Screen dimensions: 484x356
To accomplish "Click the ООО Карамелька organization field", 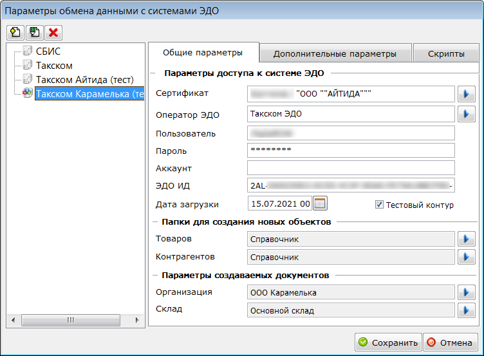I will [x=351, y=292].
